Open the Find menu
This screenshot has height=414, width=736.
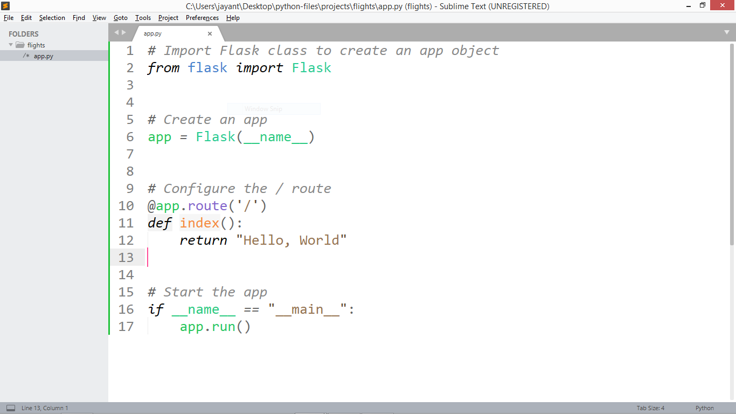pyautogui.click(x=79, y=18)
